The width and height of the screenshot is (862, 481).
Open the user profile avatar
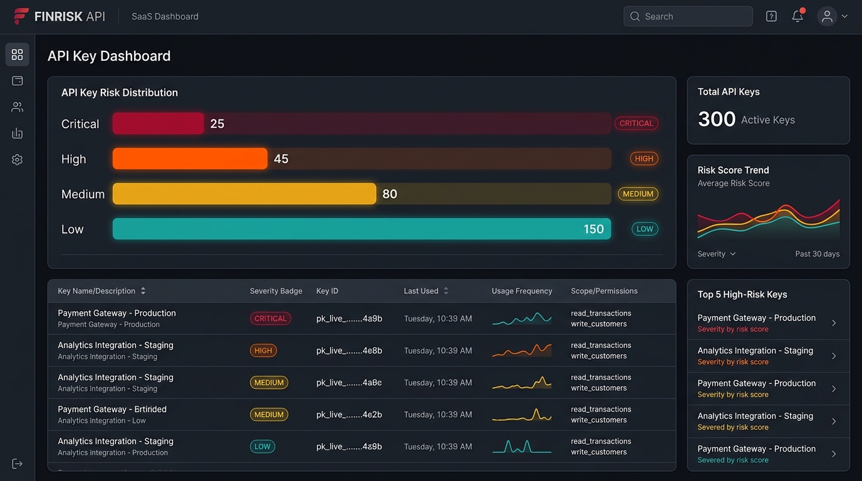click(x=827, y=16)
